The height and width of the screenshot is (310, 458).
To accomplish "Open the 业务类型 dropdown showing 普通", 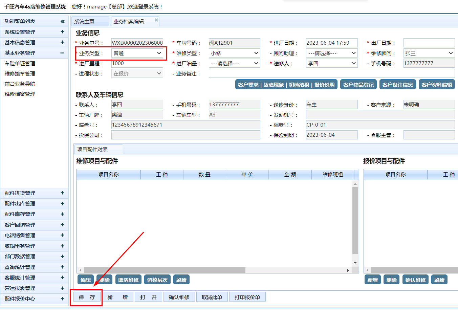I will point(137,53).
